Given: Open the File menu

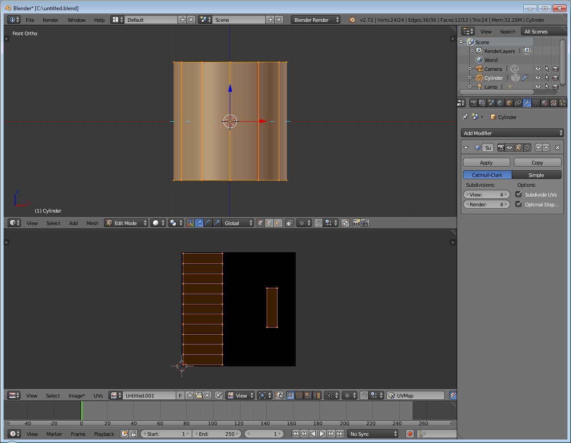Looking at the screenshot, I should 30,20.
